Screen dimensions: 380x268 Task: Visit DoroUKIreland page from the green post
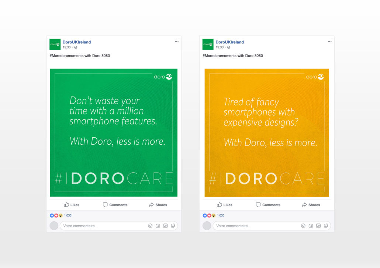coord(77,42)
